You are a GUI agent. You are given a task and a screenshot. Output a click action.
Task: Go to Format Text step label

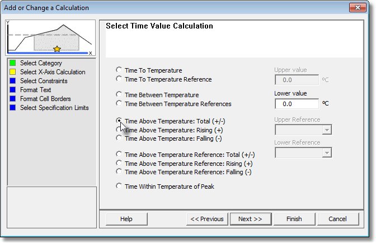pos(35,90)
